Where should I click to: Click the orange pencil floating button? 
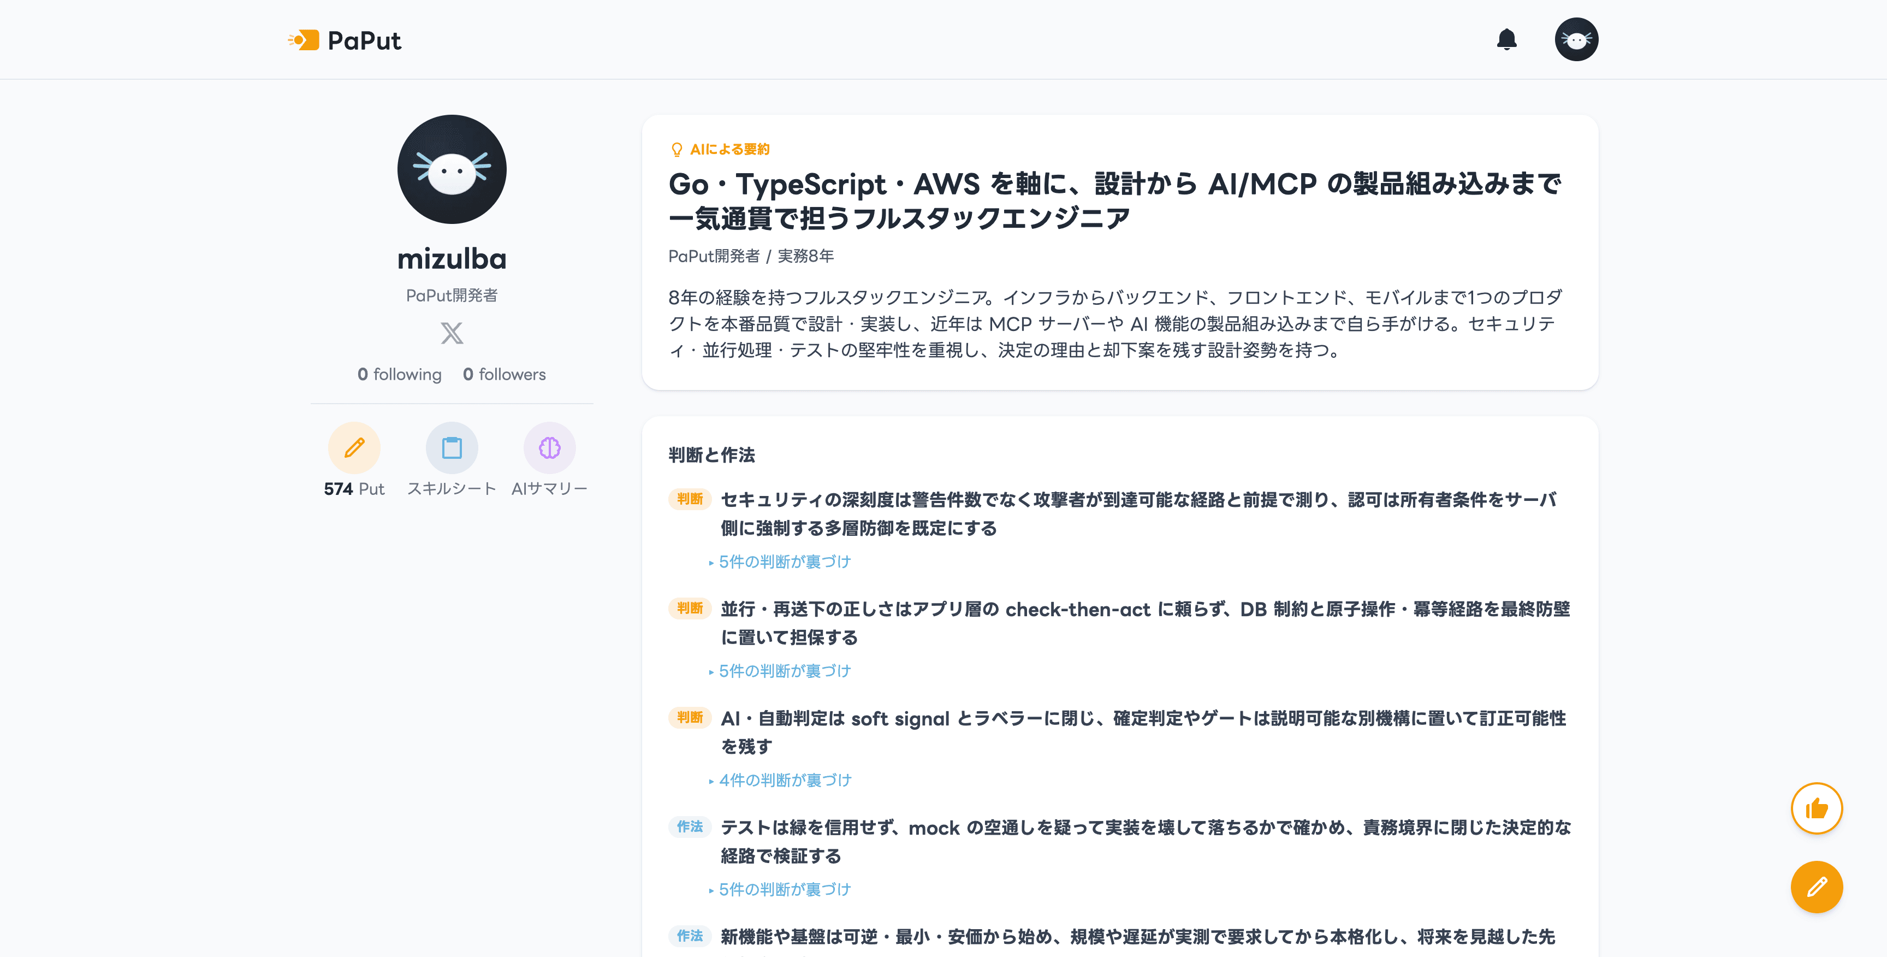point(1817,887)
